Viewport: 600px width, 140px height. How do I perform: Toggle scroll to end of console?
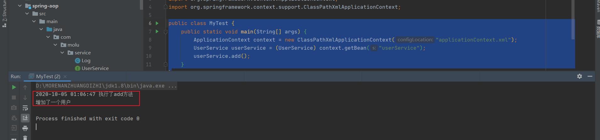tap(25, 118)
